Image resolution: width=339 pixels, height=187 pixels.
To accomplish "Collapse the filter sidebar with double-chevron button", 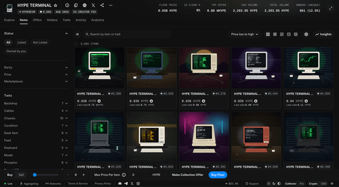I will [x=77, y=34].
